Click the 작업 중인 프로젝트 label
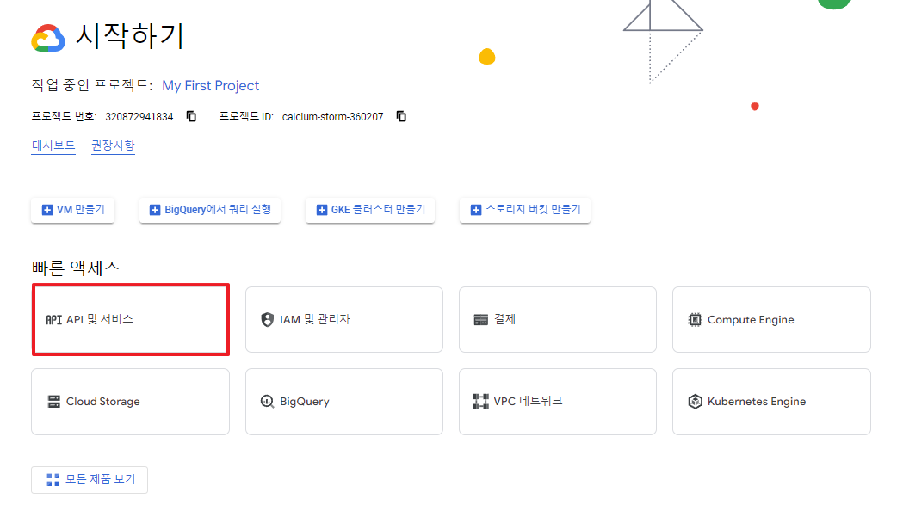 [91, 86]
